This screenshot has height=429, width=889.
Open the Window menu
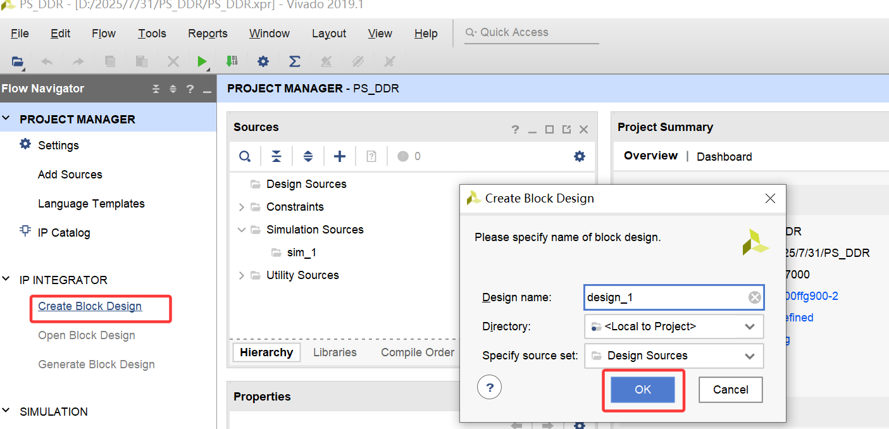(270, 34)
